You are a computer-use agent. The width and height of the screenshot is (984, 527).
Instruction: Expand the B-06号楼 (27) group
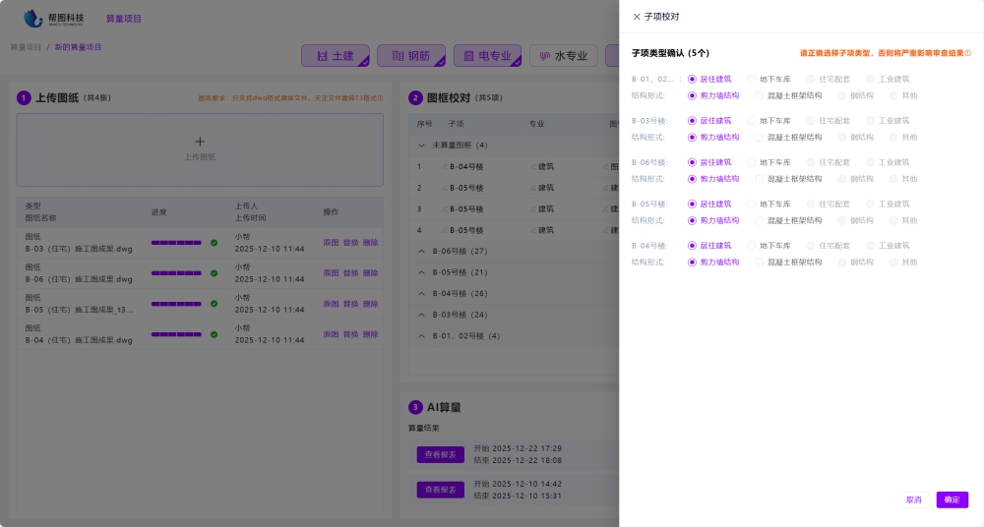click(422, 251)
